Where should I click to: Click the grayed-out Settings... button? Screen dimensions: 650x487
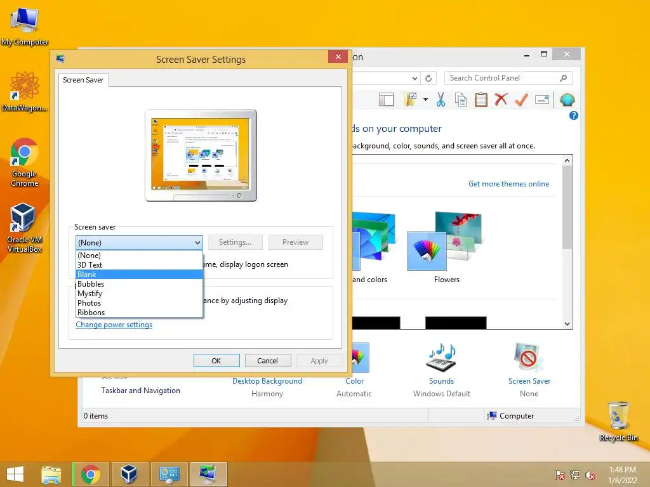(235, 242)
